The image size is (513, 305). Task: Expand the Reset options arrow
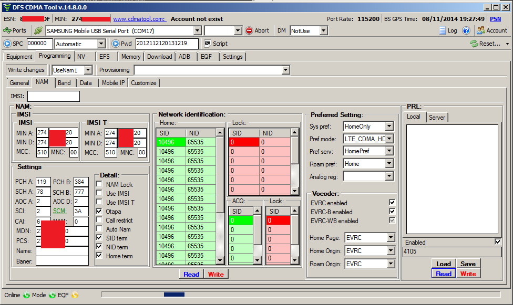pyautogui.click(x=507, y=44)
